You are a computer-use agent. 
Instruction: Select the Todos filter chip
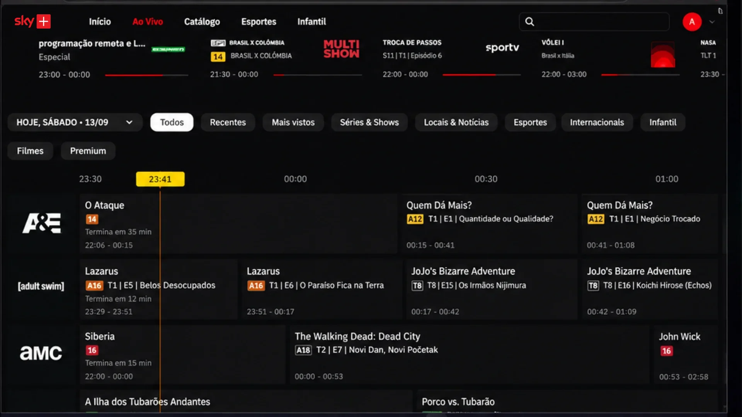point(172,122)
